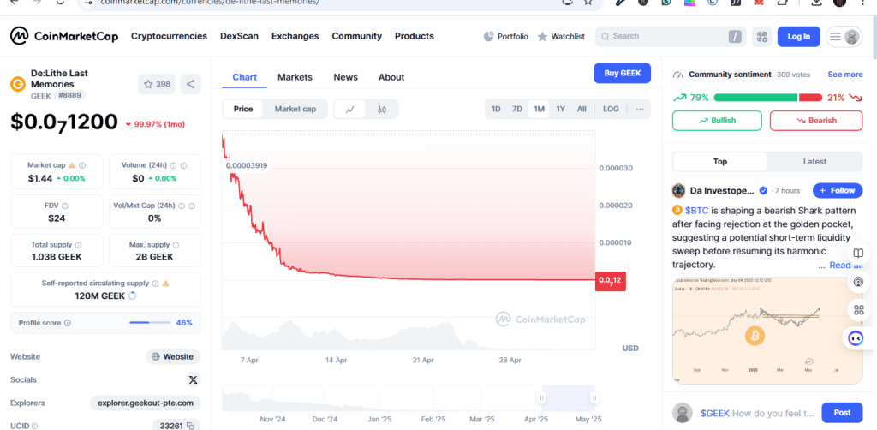Select Price chart mode
Screen dimensions: 877x430
point(242,109)
